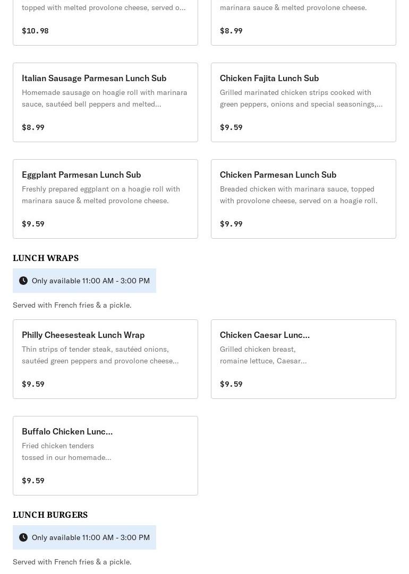Open the Chicken Caesar Lunch wrap title

265,335
